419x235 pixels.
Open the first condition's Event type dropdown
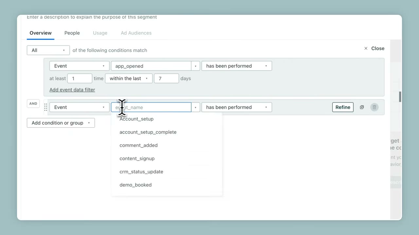coord(79,66)
